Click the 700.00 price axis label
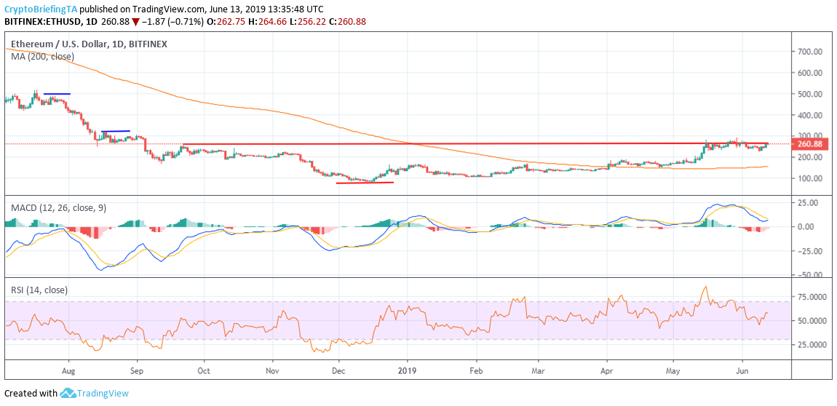837x406 pixels. click(x=809, y=52)
